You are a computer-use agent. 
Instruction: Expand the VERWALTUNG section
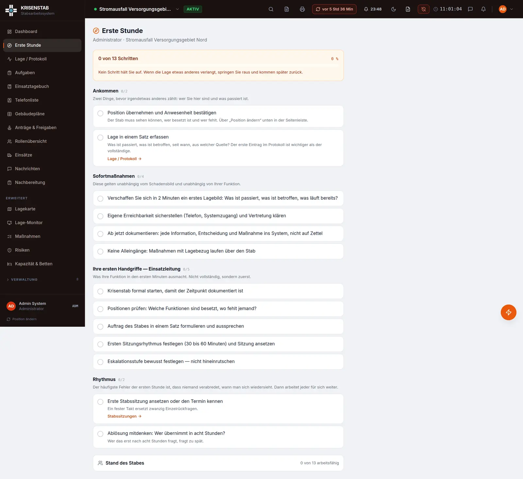[x=42, y=280]
